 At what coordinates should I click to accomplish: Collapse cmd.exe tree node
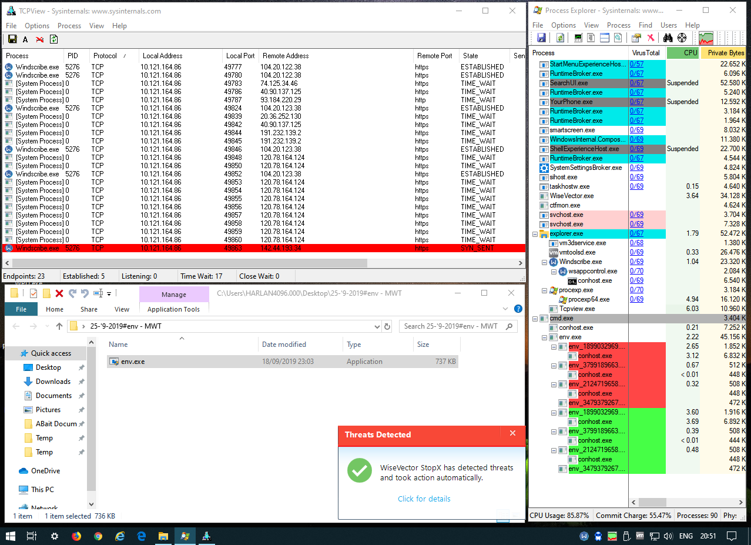tap(535, 318)
